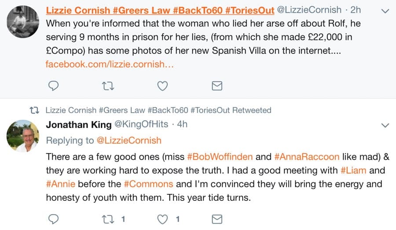This screenshot has width=396, height=230.
Task: Reply to Lizzie Cornish's Rolf tweet
Action: 53,86
